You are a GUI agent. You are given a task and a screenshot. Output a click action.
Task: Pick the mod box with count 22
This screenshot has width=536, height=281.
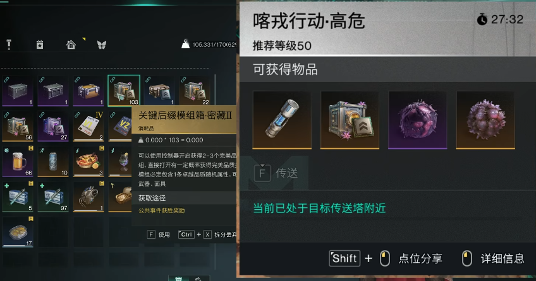tap(195, 91)
